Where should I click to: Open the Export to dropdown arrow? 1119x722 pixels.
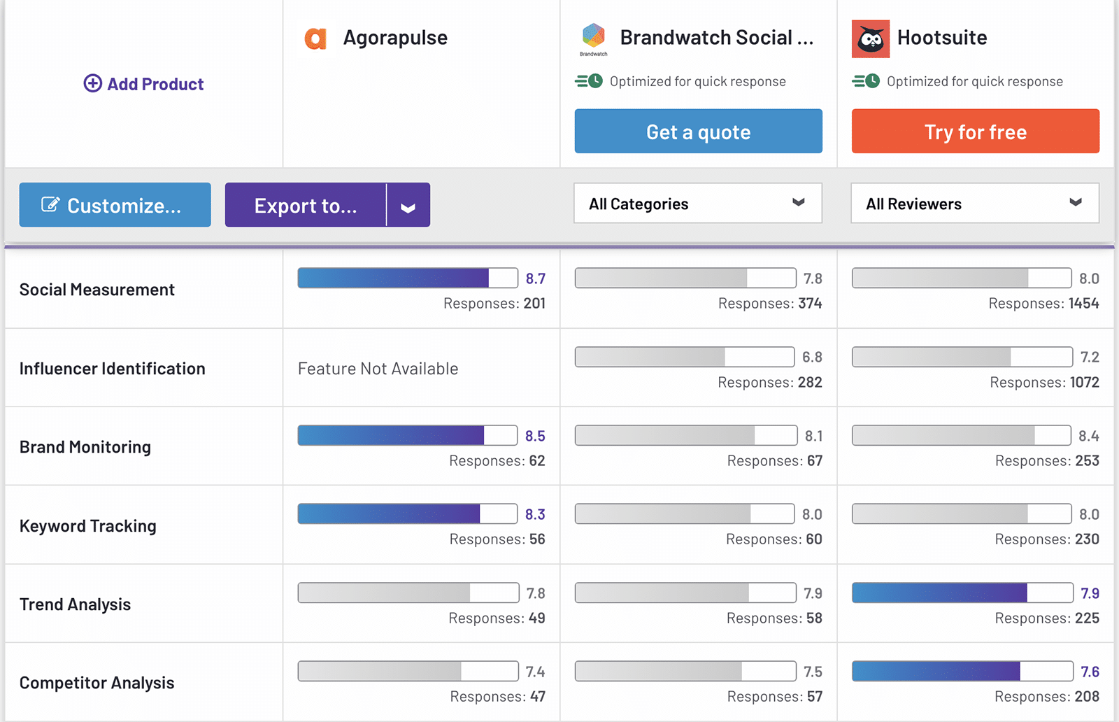point(408,206)
